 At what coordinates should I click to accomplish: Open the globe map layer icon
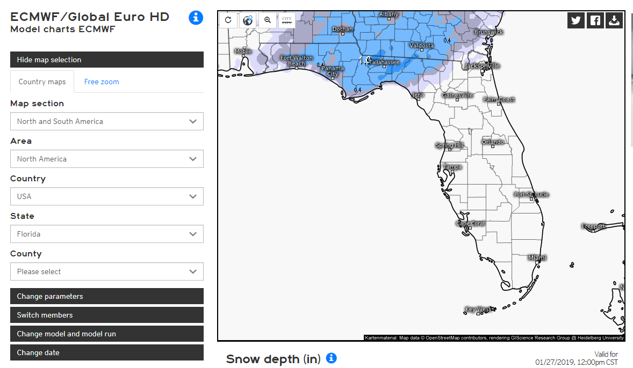pos(248,20)
